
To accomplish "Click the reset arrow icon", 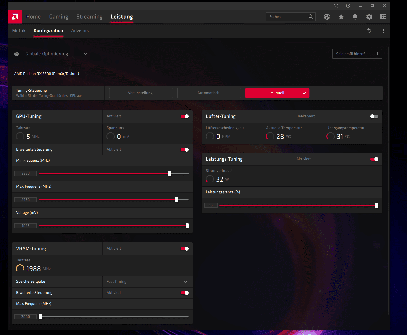I will 369,31.
